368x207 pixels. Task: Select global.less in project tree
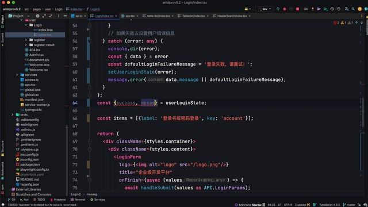click(x=30, y=90)
